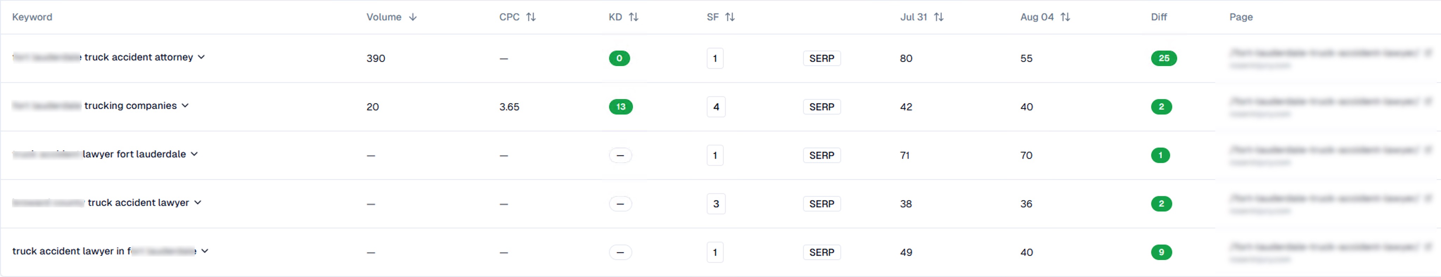The height and width of the screenshot is (277, 1441).
Task: Expand the truck accident attorney keyword chevron
Action: (201, 57)
